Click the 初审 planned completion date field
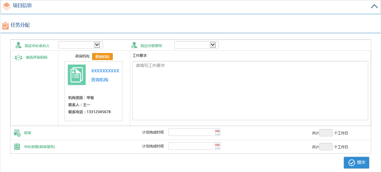The image size is (381, 172). (192, 132)
